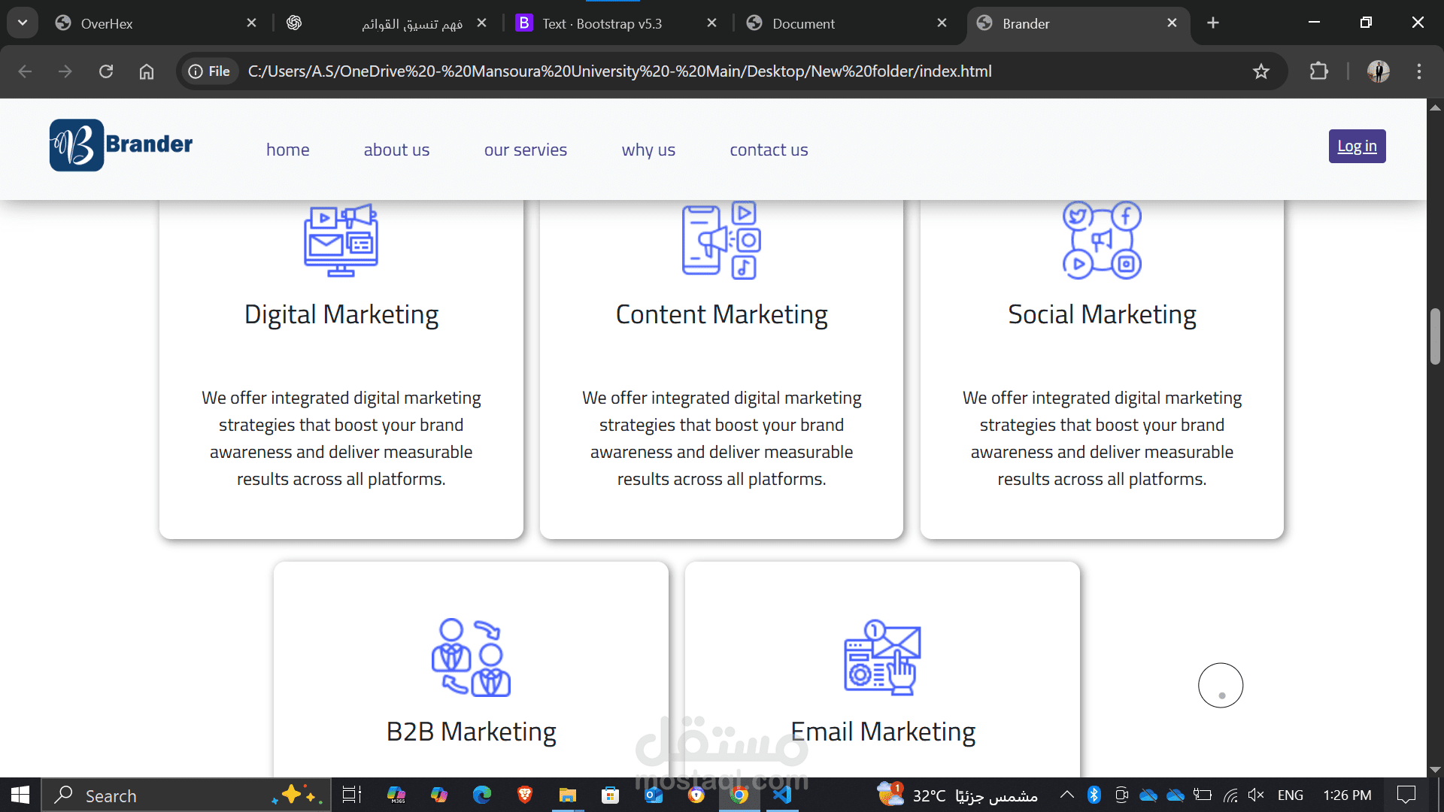The width and height of the screenshot is (1444, 812).
Task: Click the Social Marketing card icon
Action: [x=1102, y=241]
